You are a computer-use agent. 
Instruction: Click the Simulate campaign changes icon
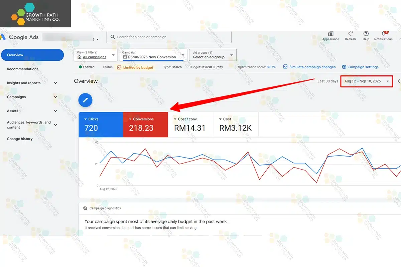(x=285, y=67)
